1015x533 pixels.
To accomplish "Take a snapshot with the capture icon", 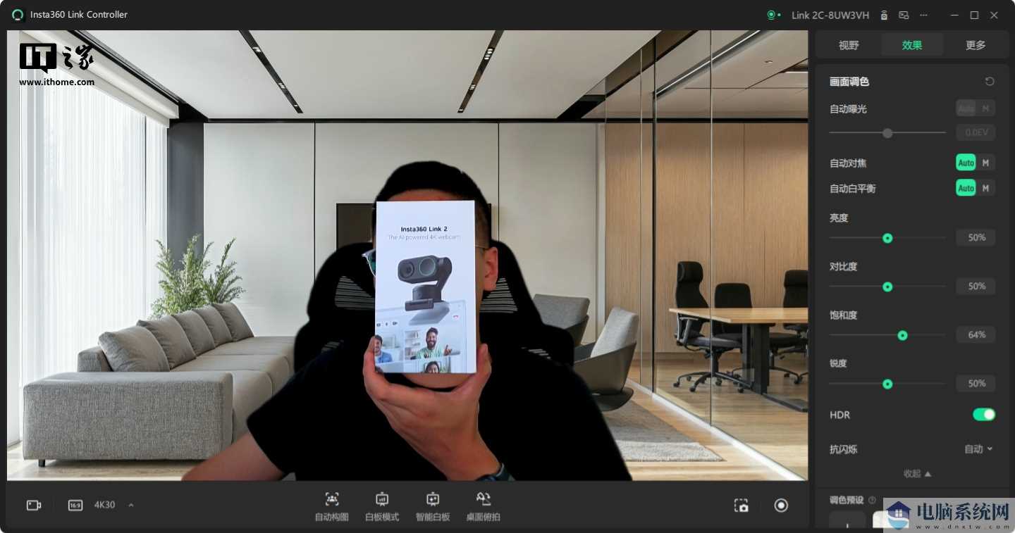I will [741, 506].
